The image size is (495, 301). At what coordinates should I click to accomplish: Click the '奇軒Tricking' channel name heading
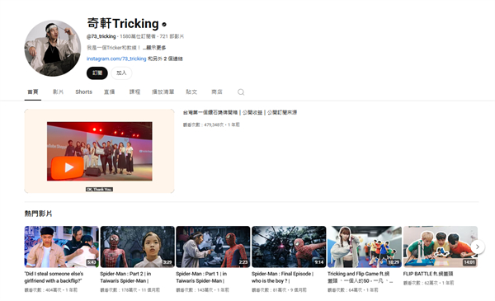pyautogui.click(x=123, y=24)
